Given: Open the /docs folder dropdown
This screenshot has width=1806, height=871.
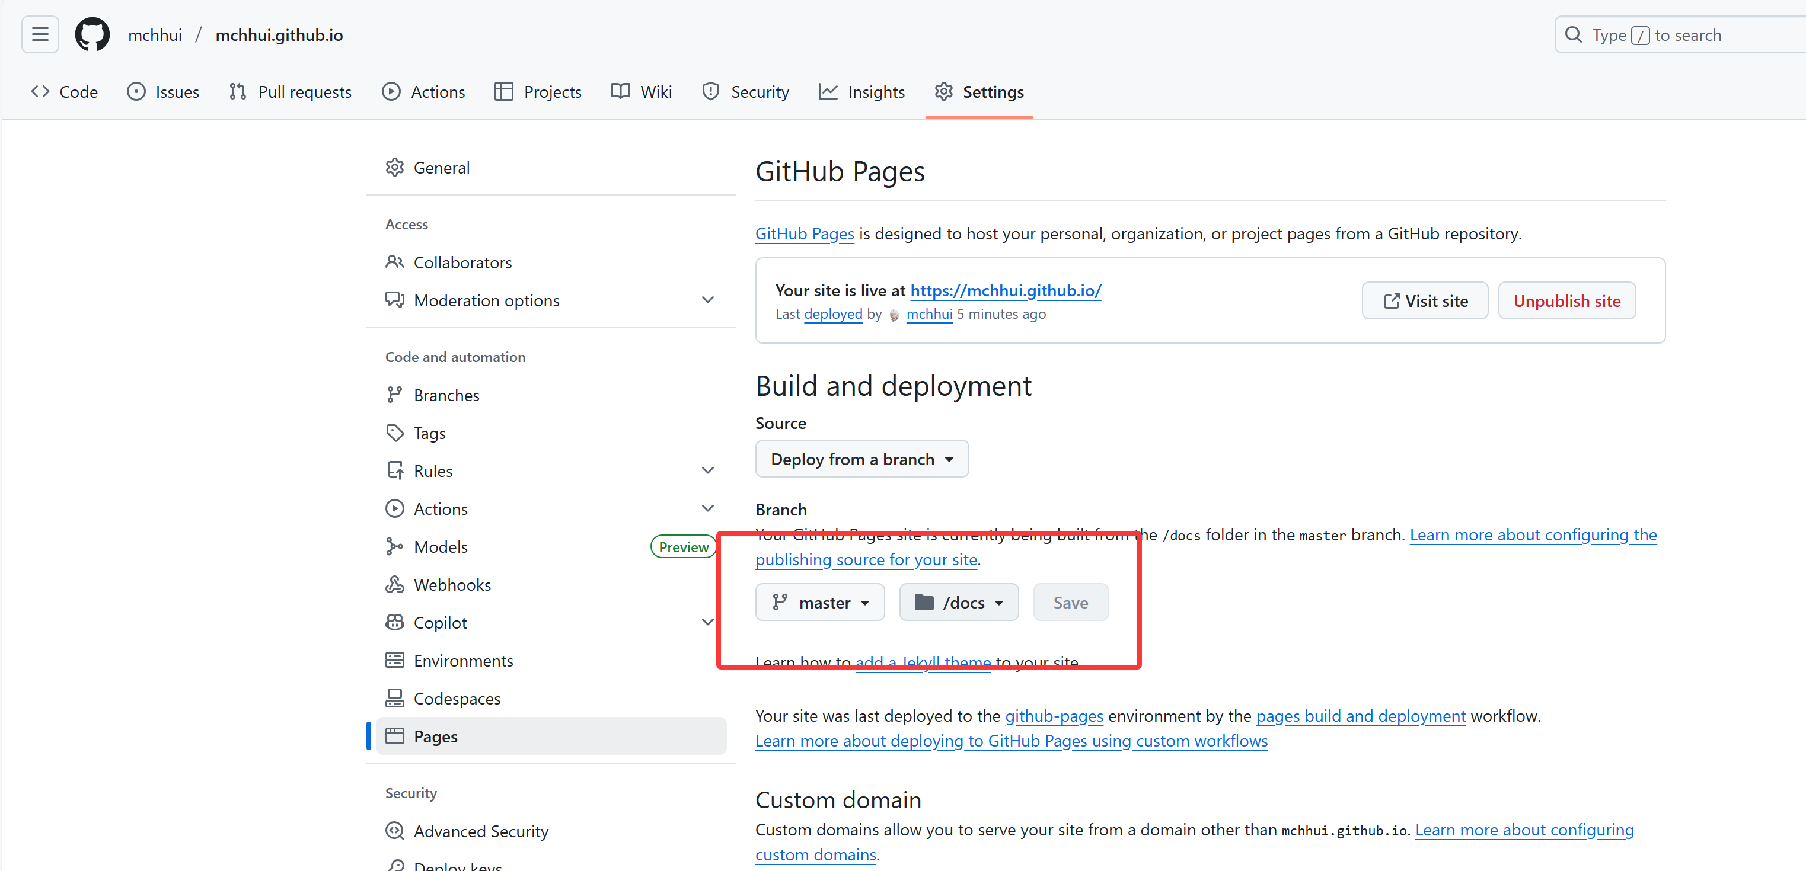Looking at the screenshot, I should [958, 603].
